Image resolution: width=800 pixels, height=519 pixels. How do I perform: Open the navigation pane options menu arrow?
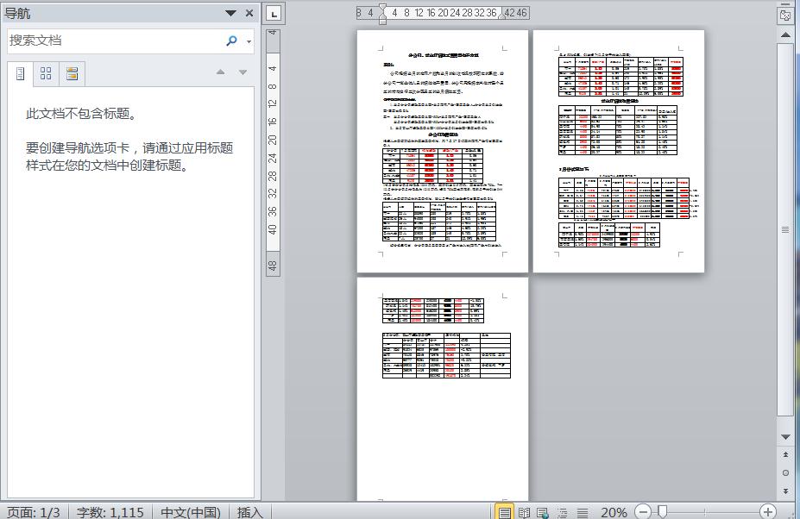tap(230, 13)
